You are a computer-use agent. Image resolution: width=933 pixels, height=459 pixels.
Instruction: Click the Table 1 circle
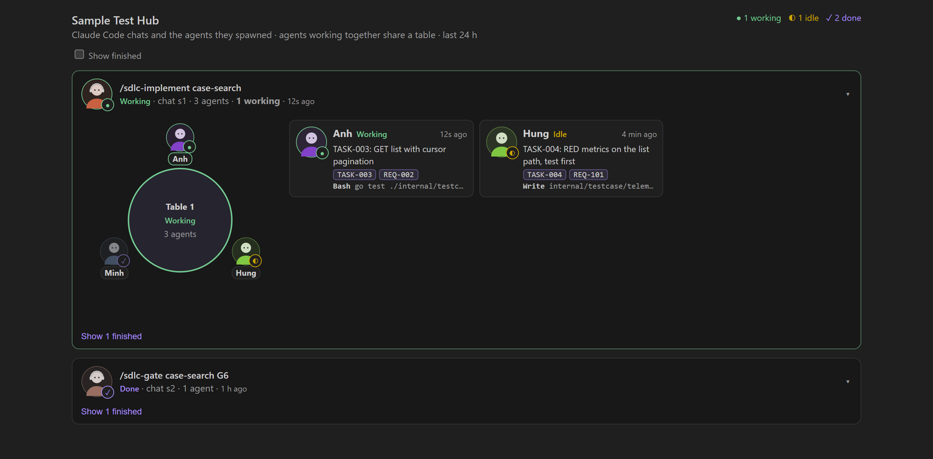coord(180,220)
